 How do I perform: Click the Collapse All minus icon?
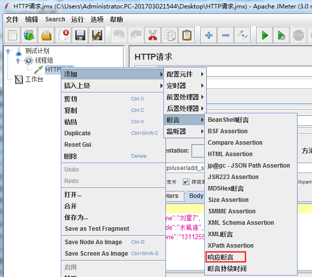click(225, 35)
